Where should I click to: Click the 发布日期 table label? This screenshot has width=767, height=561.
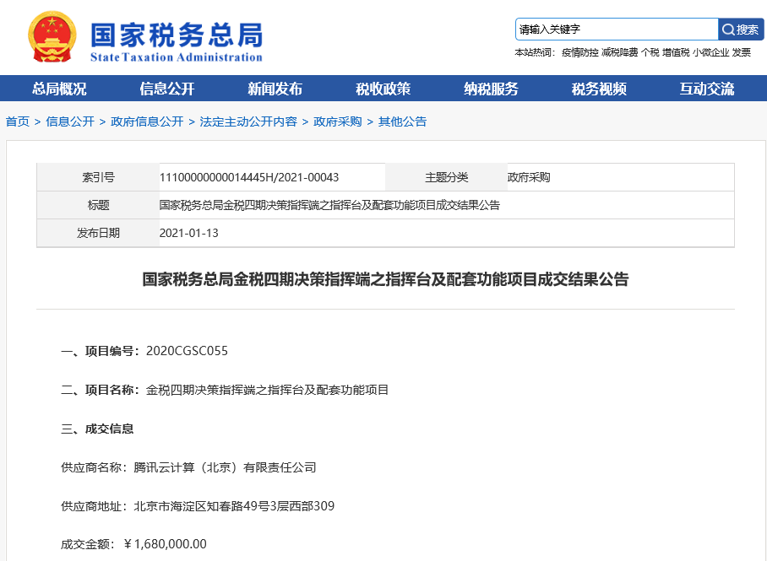click(98, 233)
